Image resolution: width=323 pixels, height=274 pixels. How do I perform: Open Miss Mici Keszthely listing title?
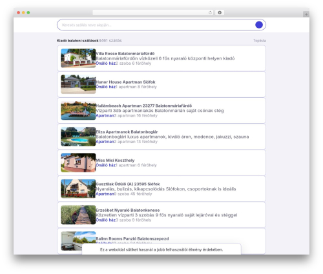115,160
